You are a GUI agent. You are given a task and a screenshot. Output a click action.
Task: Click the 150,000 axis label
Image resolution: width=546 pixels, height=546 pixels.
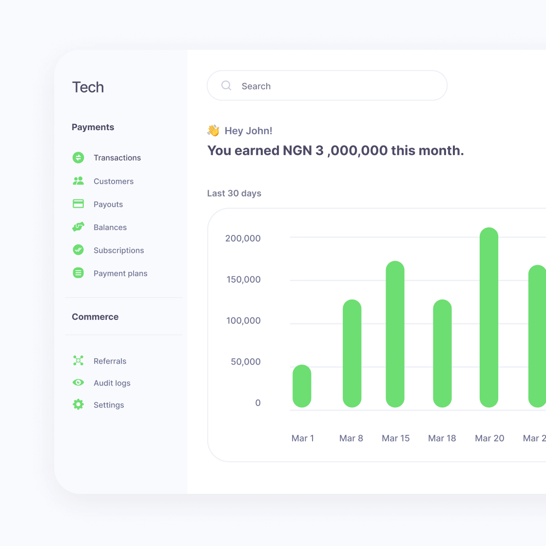pos(243,279)
